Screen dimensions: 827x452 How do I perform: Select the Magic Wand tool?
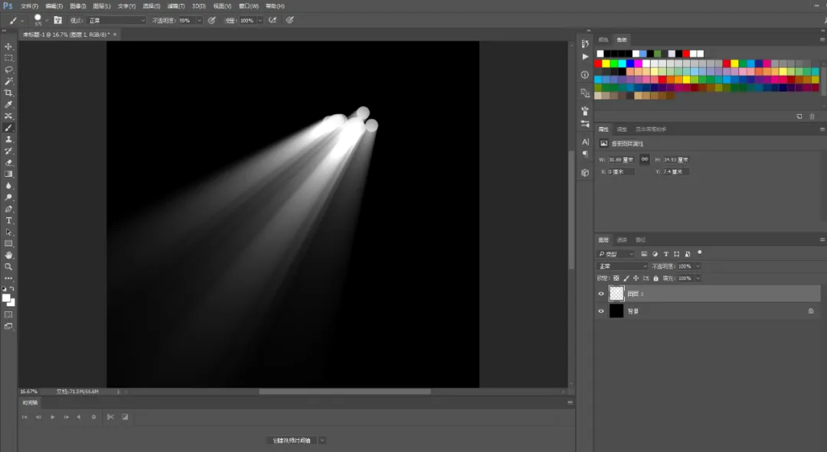(x=8, y=81)
